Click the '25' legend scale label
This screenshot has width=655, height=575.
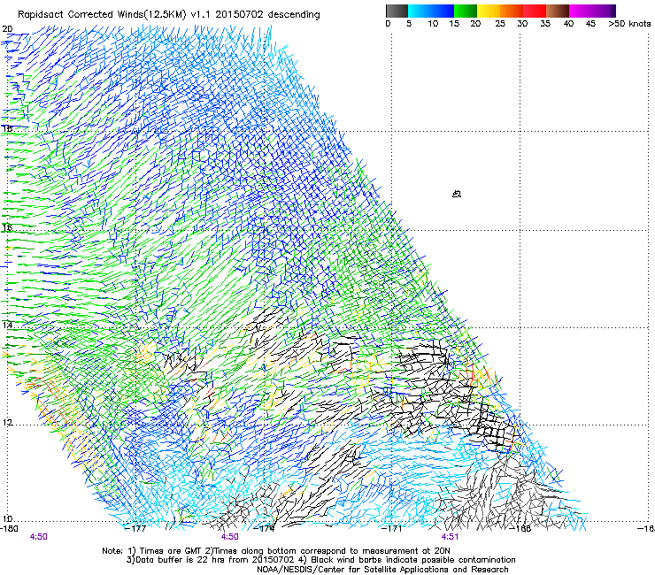coord(500,24)
